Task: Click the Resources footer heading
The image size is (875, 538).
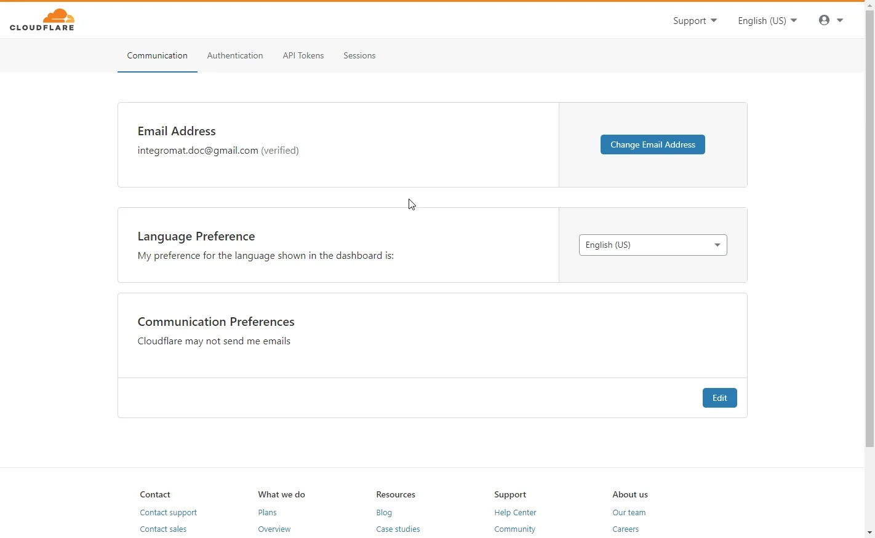Action: pyautogui.click(x=396, y=494)
